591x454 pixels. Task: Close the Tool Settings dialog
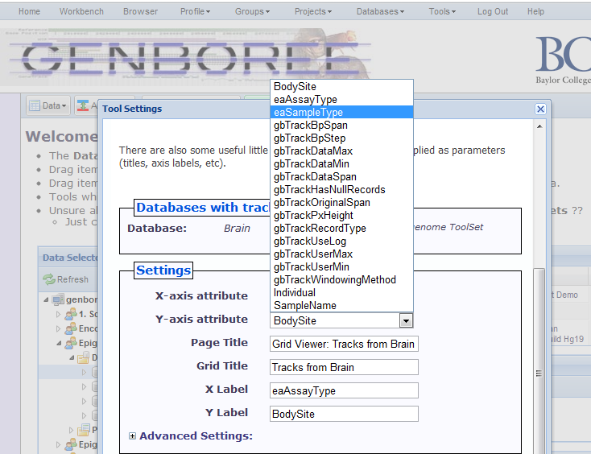tap(540, 109)
